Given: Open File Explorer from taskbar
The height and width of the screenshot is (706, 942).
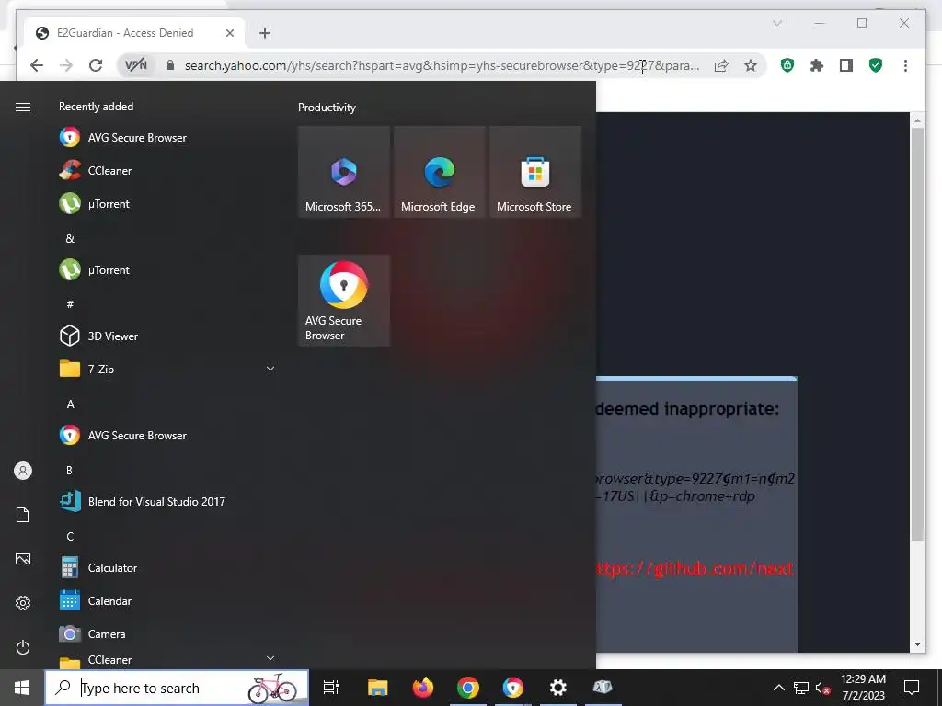Looking at the screenshot, I should coord(378,688).
